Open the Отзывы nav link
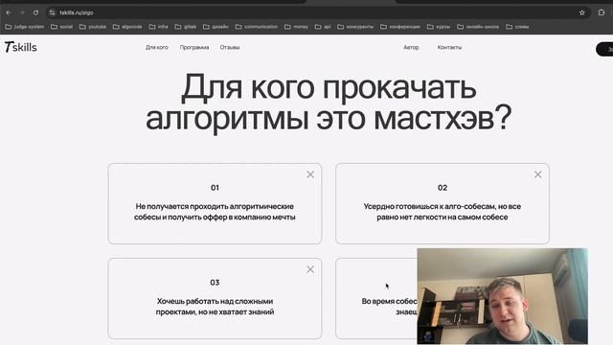 click(230, 47)
